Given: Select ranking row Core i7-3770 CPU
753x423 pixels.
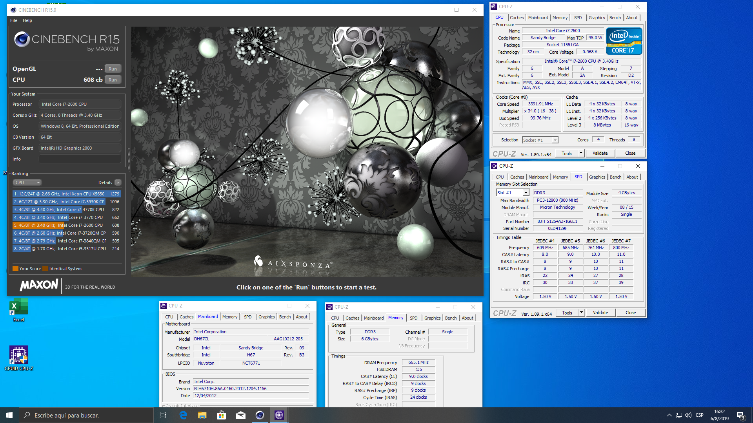Looking at the screenshot, I should point(67,217).
